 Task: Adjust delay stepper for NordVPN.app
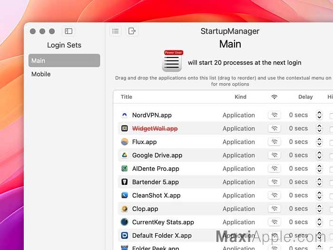[x=319, y=115]
